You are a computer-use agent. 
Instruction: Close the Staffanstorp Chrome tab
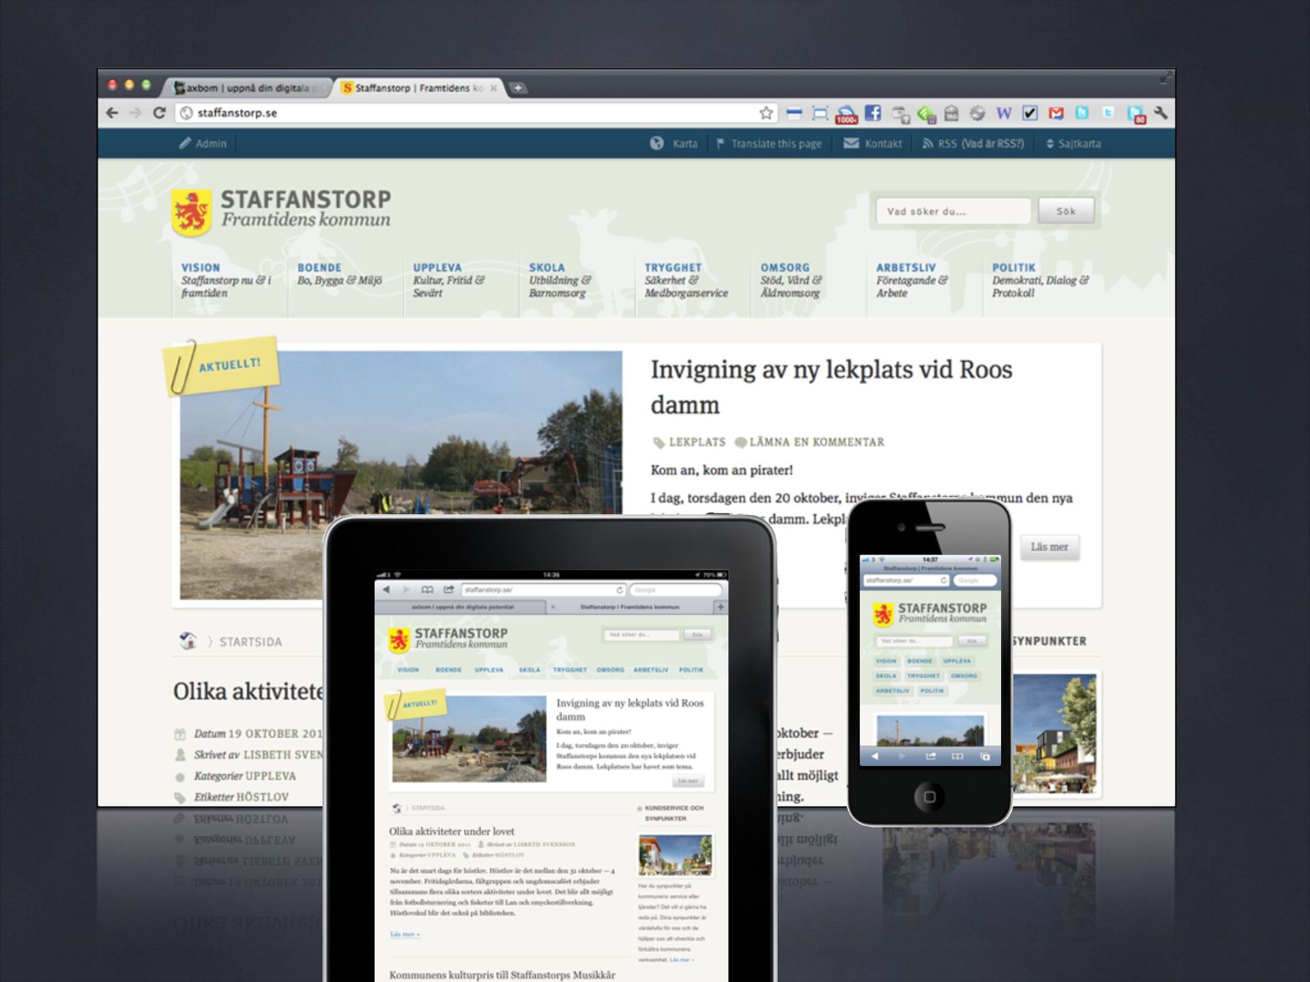493,87
